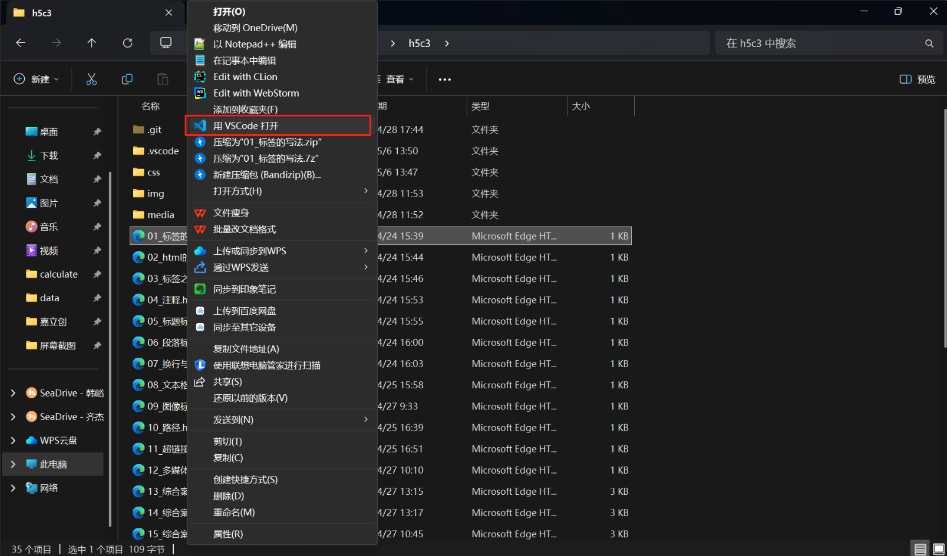Expand 此电脑 tree node

[x=13, y=464]
